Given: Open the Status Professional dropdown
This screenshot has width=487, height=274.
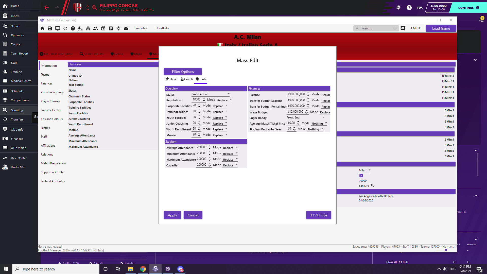Looking at the screenshot, I should (210, 94).
